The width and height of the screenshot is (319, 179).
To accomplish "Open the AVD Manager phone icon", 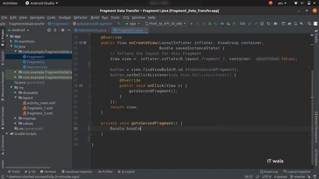I will 296,24.
